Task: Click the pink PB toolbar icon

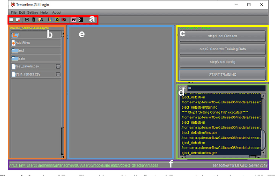Action: (73, 20)
